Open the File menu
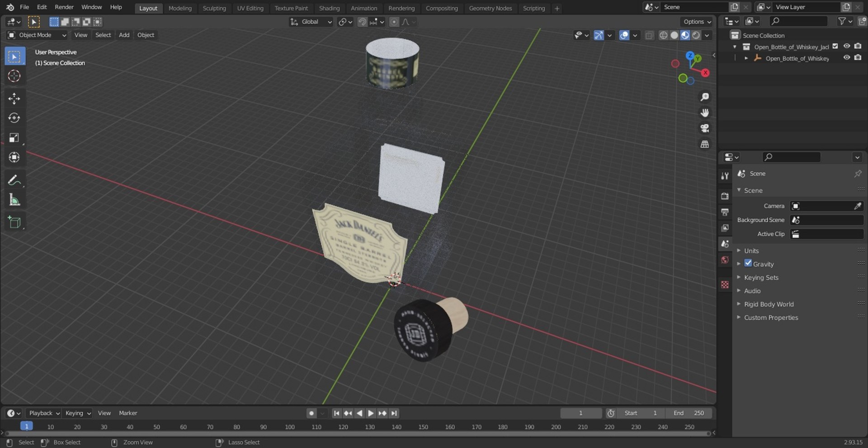The width and height of the screenshot is (868, 448). (x=24, y=7)
